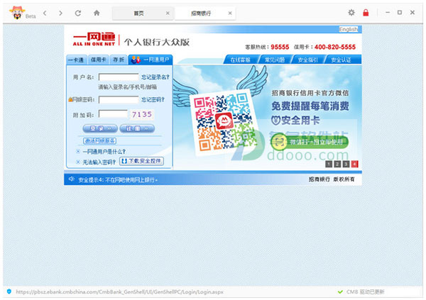This screenshot has height=300, width=426.
Task: Refresh the 7135 captcha image
Action: pyautogui.click(x=141, y=114)
